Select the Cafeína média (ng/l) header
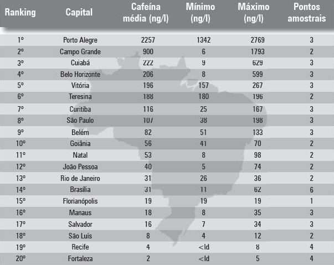The image size is (334, 265). (146, 13)
